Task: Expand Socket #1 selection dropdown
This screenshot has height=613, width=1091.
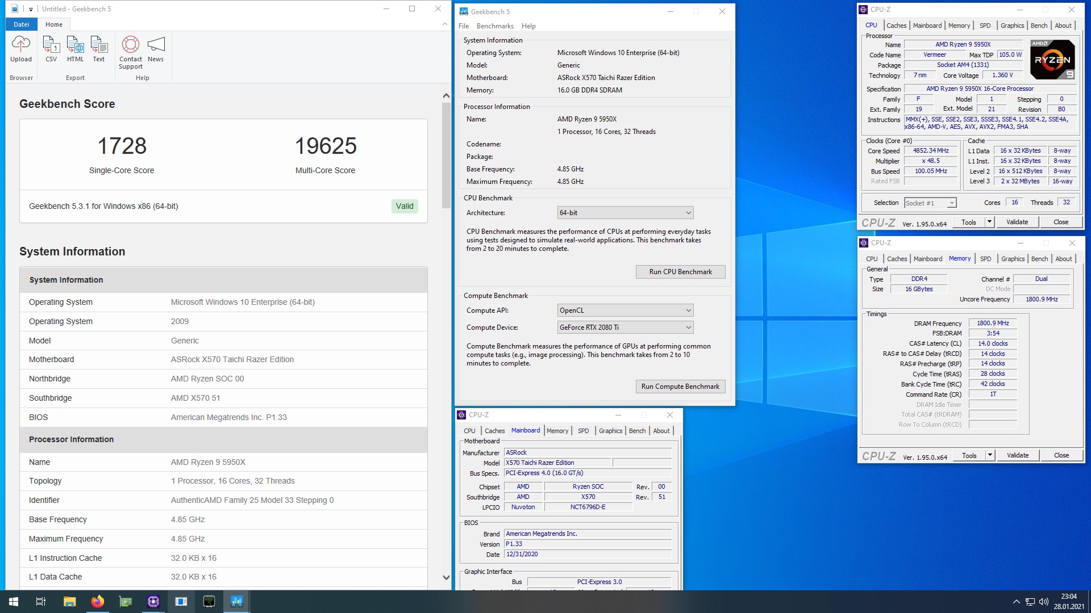Action: coord(930,203)
